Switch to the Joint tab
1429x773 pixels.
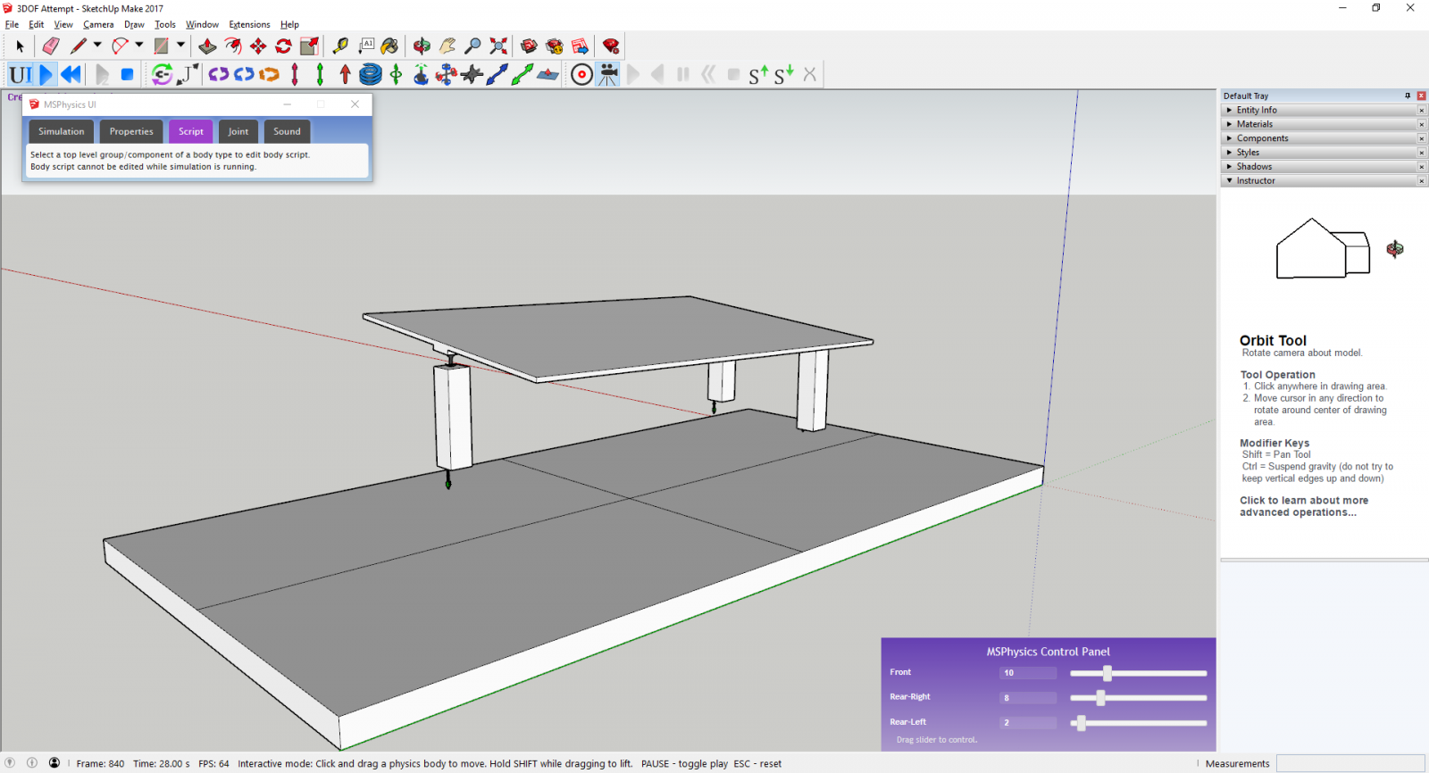click(238, 131)
